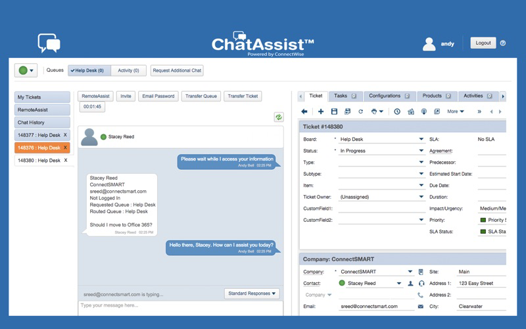This screenshot has width=526, height=329.
Task: Open the Ticket Owner dropdown
Action: click(x=421, y=197)
